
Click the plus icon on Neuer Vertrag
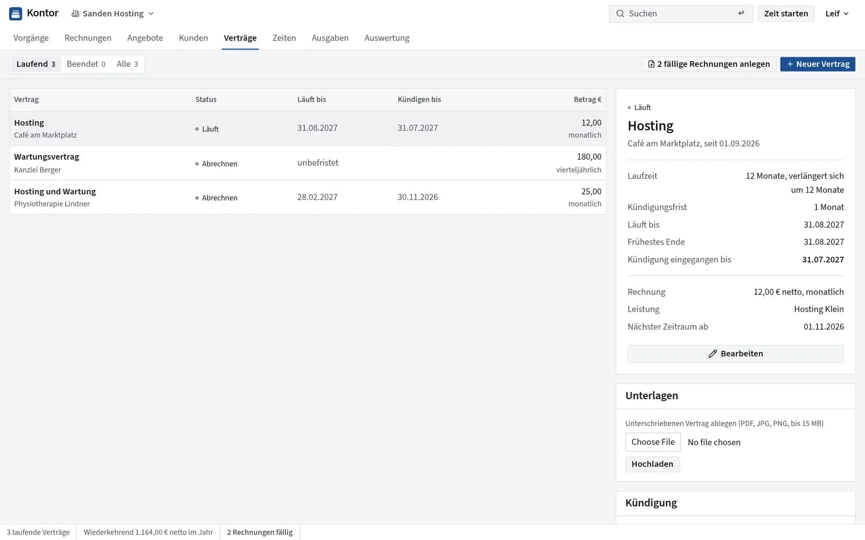point(790,64)
